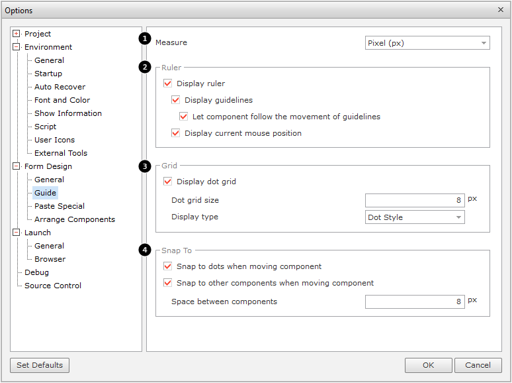Toggle the Display guidelines checkbox
The width and height of the screenshot is (512, 383).
175,100
